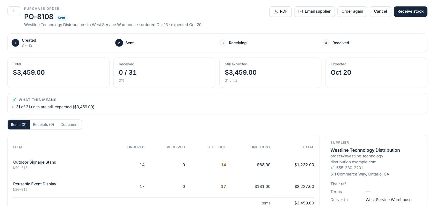Click the Westline Technology Distribution supplier name
The height and width of the screenshot is (206, 435).
click(x=365, y=150)
